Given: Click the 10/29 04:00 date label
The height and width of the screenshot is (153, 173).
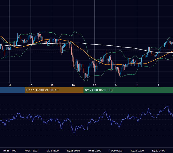Looking at the screenshot, I should coord(158,150).
